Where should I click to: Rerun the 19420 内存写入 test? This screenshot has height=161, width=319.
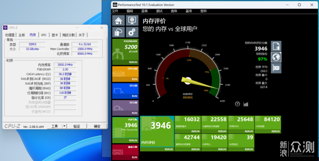coord(222,149)
